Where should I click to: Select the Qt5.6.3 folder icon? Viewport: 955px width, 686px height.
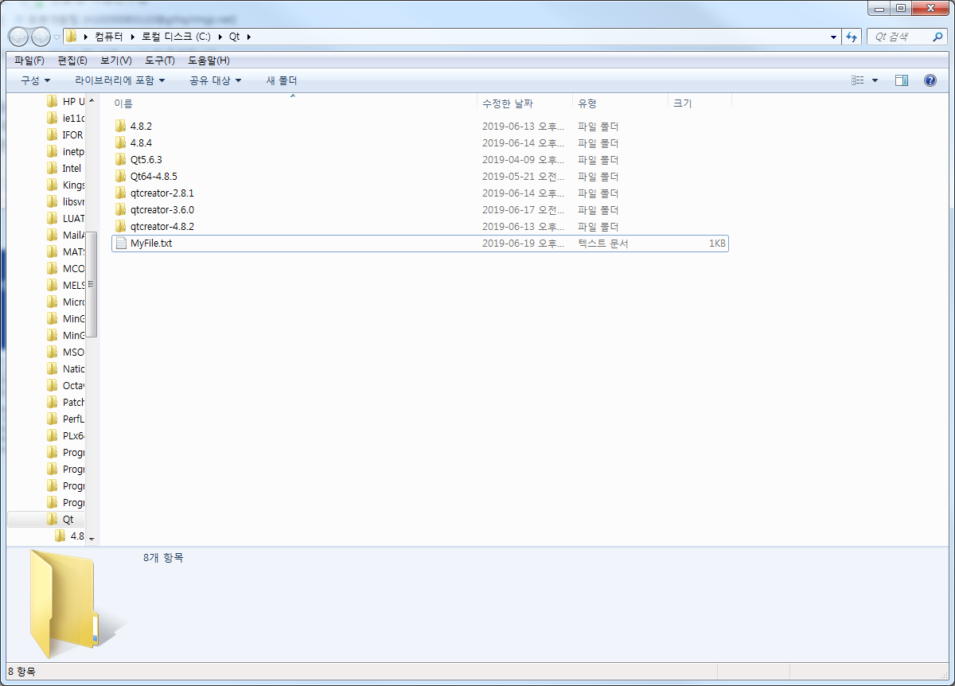pyautogui.click(x=121, y=160)
